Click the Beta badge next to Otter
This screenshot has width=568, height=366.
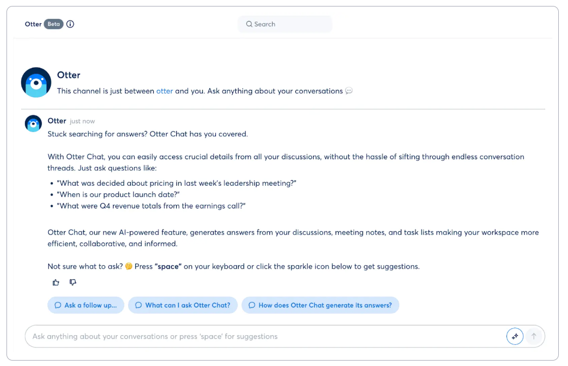(53, 24)
